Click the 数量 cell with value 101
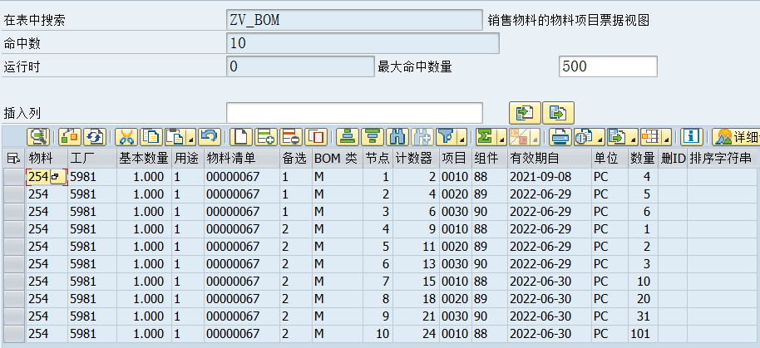 [x=643, y=334]
